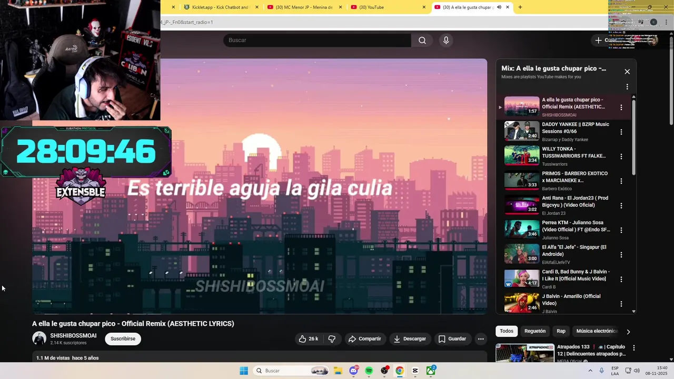Close the Kicklet.app browser tab
This screenshot has height=379, width=674.
click(257, 7)
